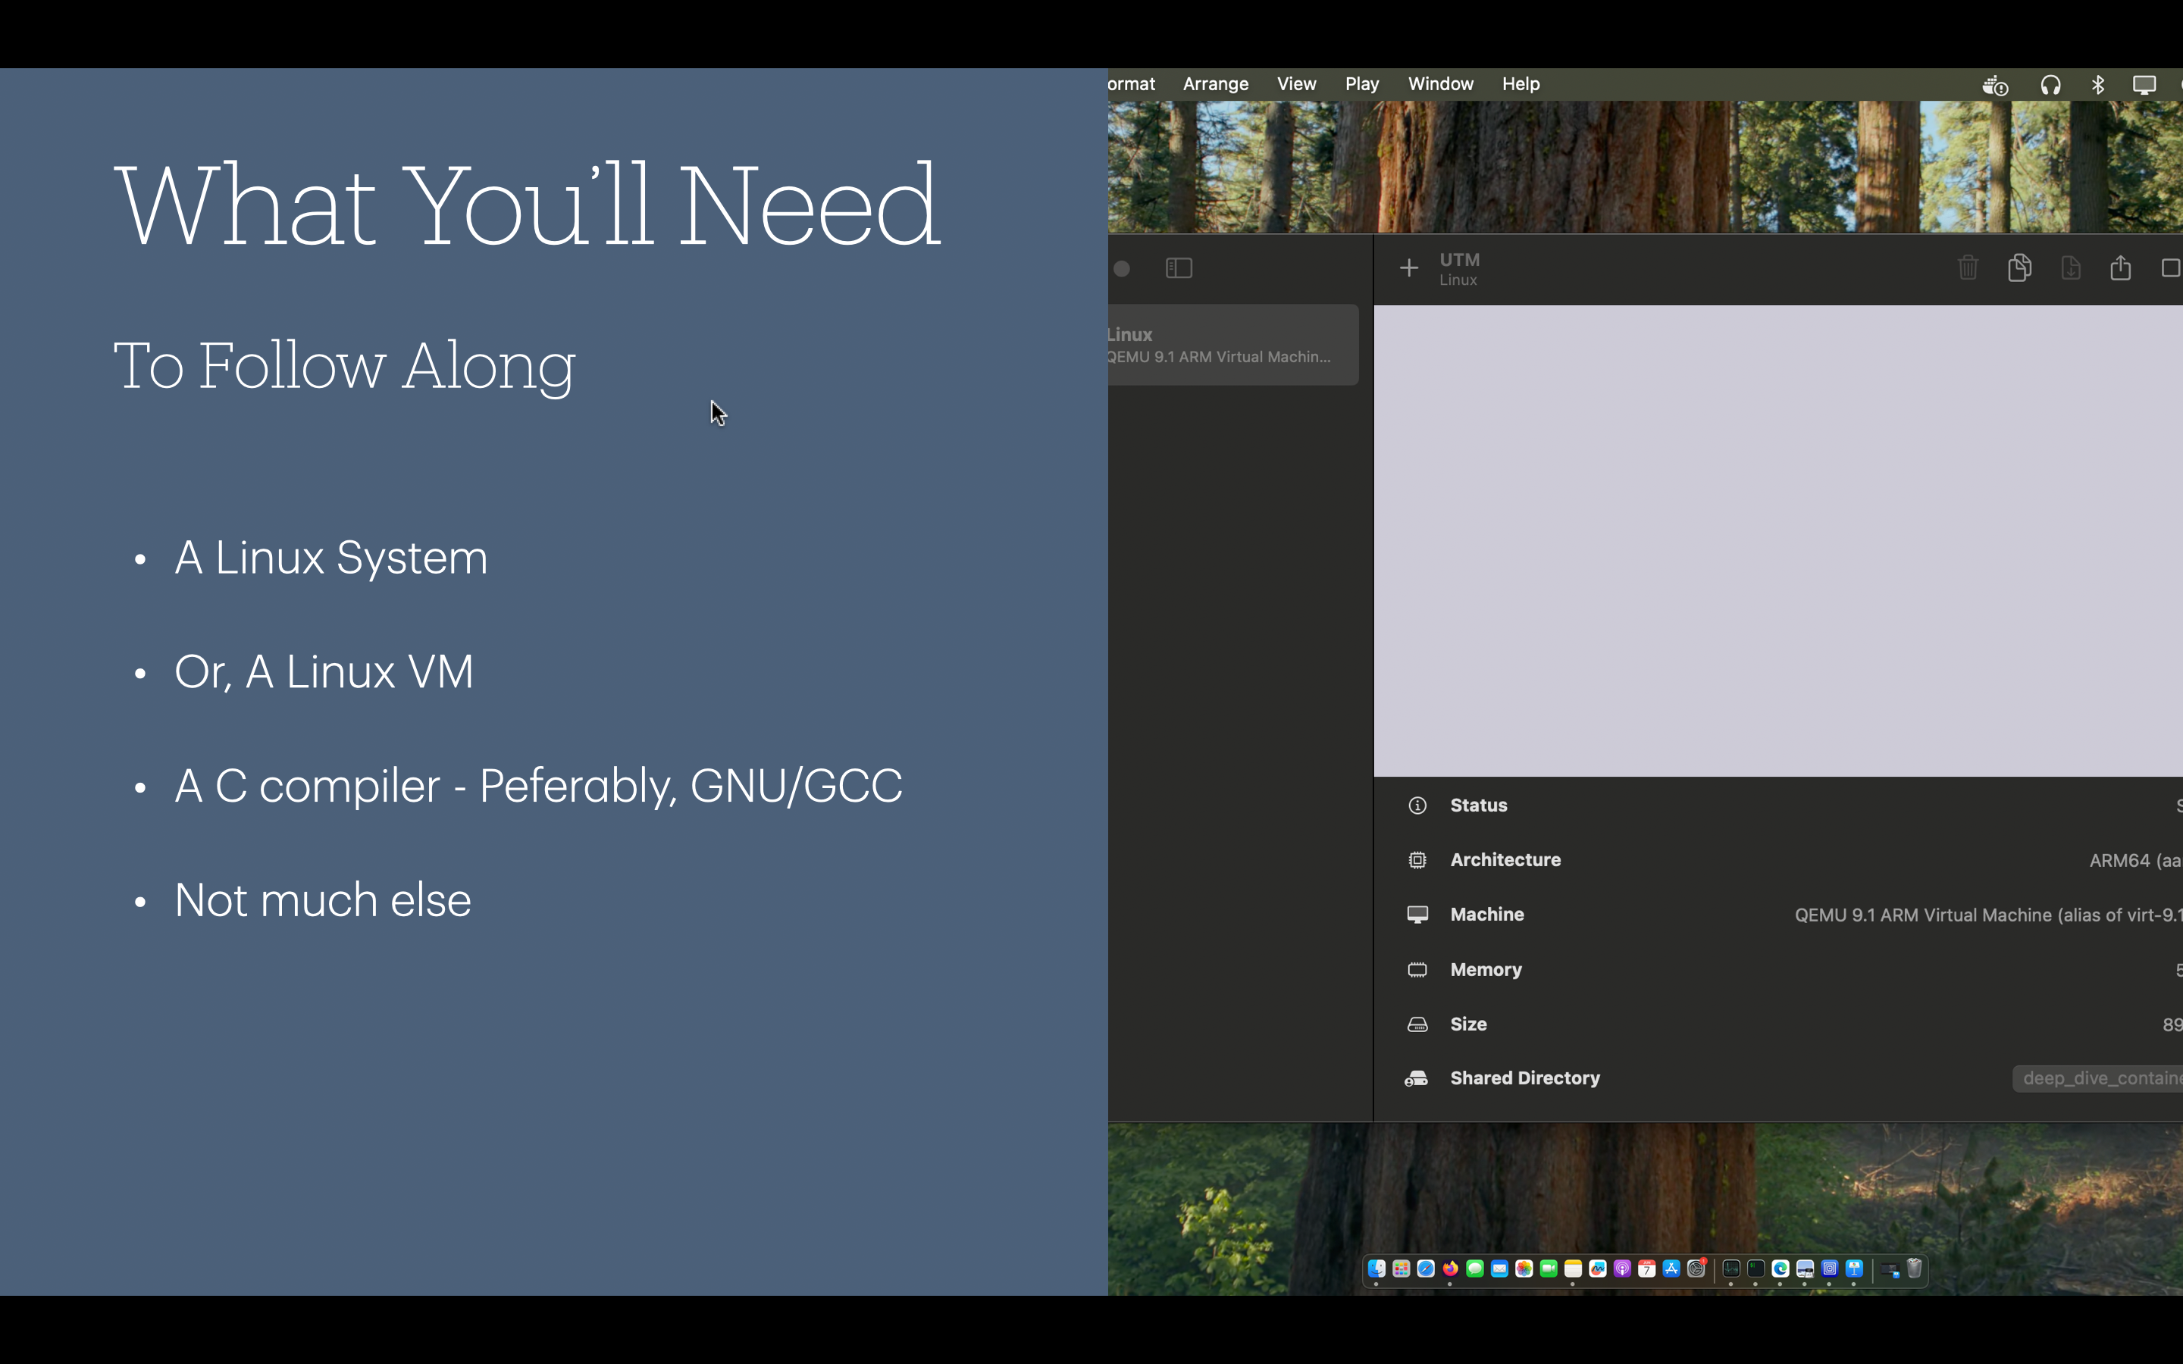Toggle the UTM sidebar visibility
Viewport: 2183px width, 1364px height.
pos(1179,268)
